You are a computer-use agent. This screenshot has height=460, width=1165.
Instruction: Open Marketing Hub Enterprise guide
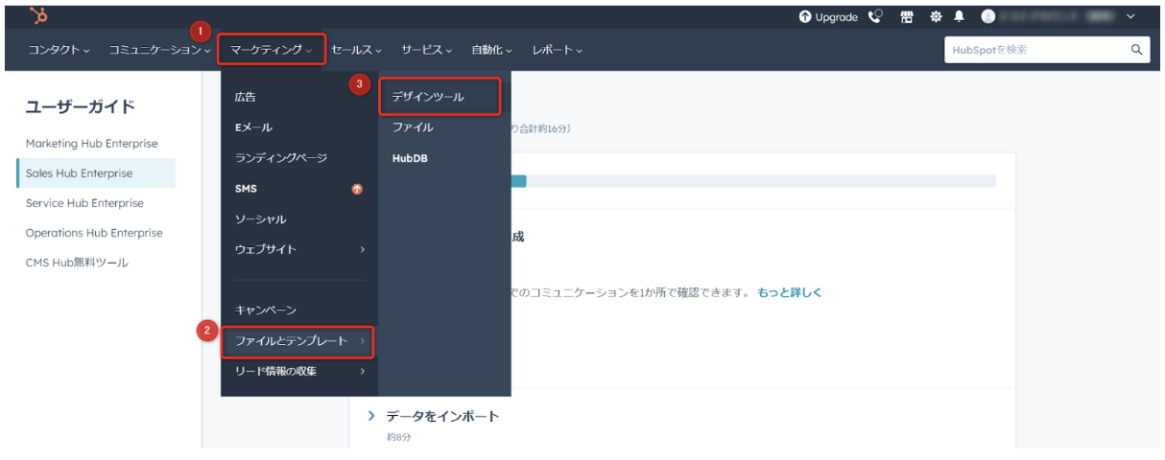click(x=92, y=144)
